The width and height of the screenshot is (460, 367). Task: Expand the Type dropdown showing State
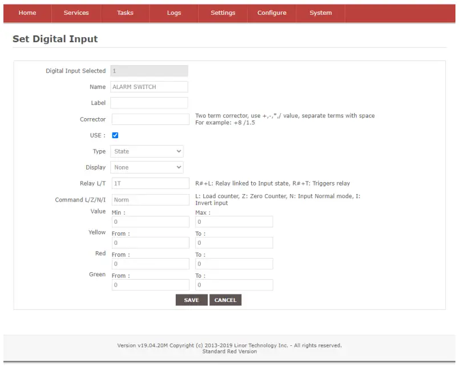[147, 151]
